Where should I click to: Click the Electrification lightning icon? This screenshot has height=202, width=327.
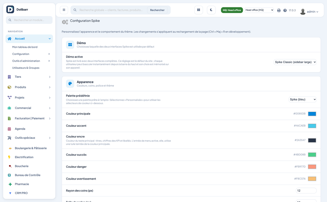[9, 157]
